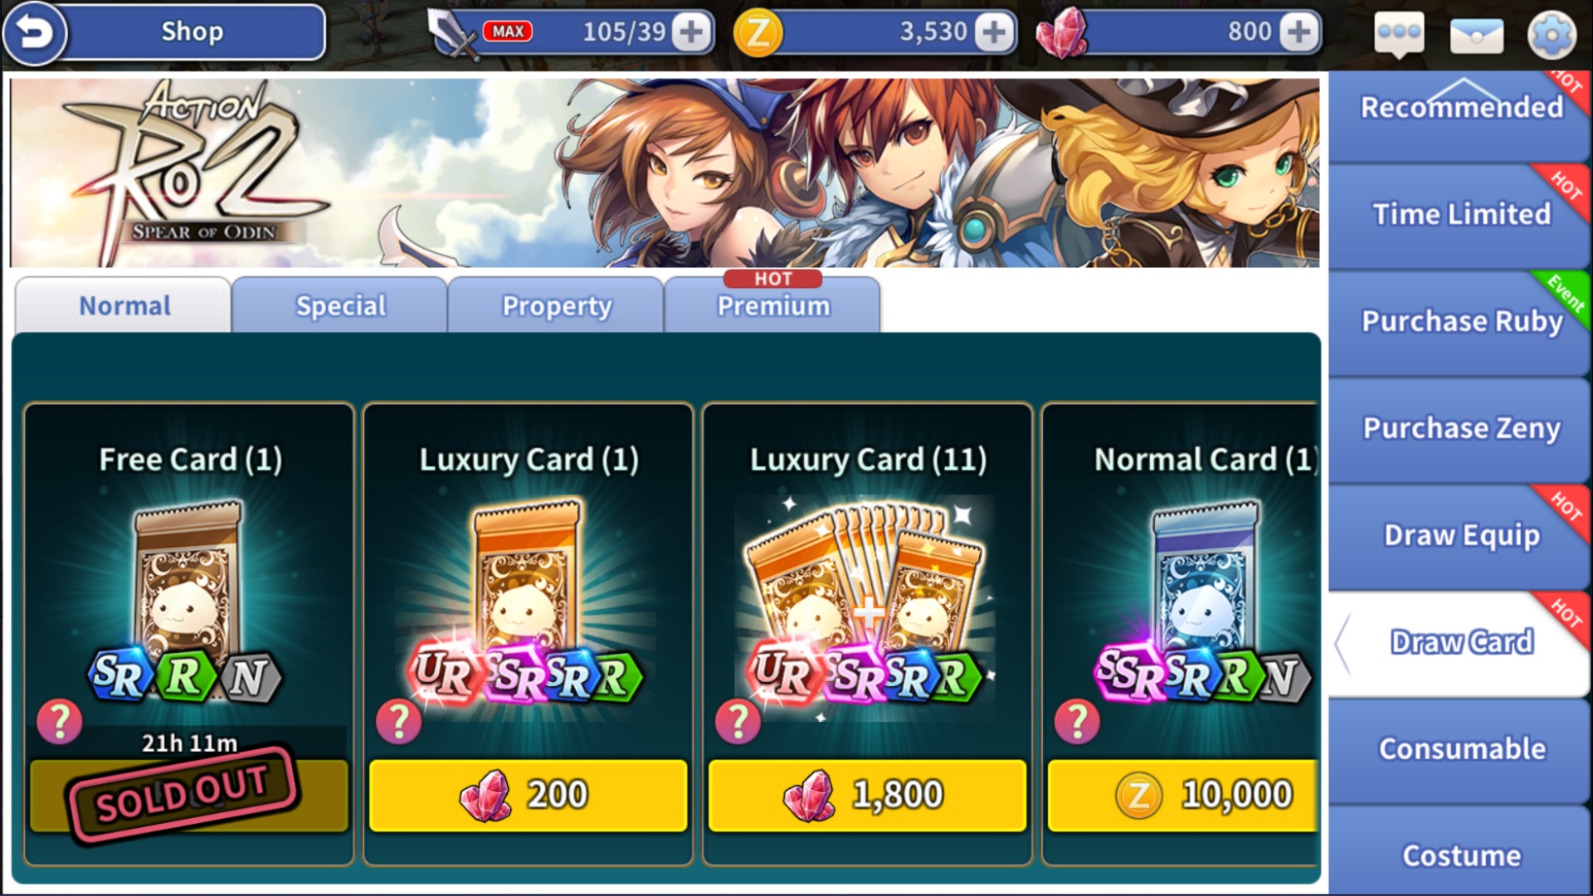Show Normal Card info question mark

(1077, 721)
